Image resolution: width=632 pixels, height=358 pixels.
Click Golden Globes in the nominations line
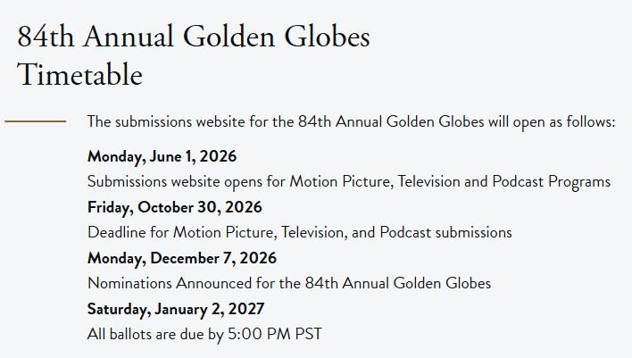[442, 283]
